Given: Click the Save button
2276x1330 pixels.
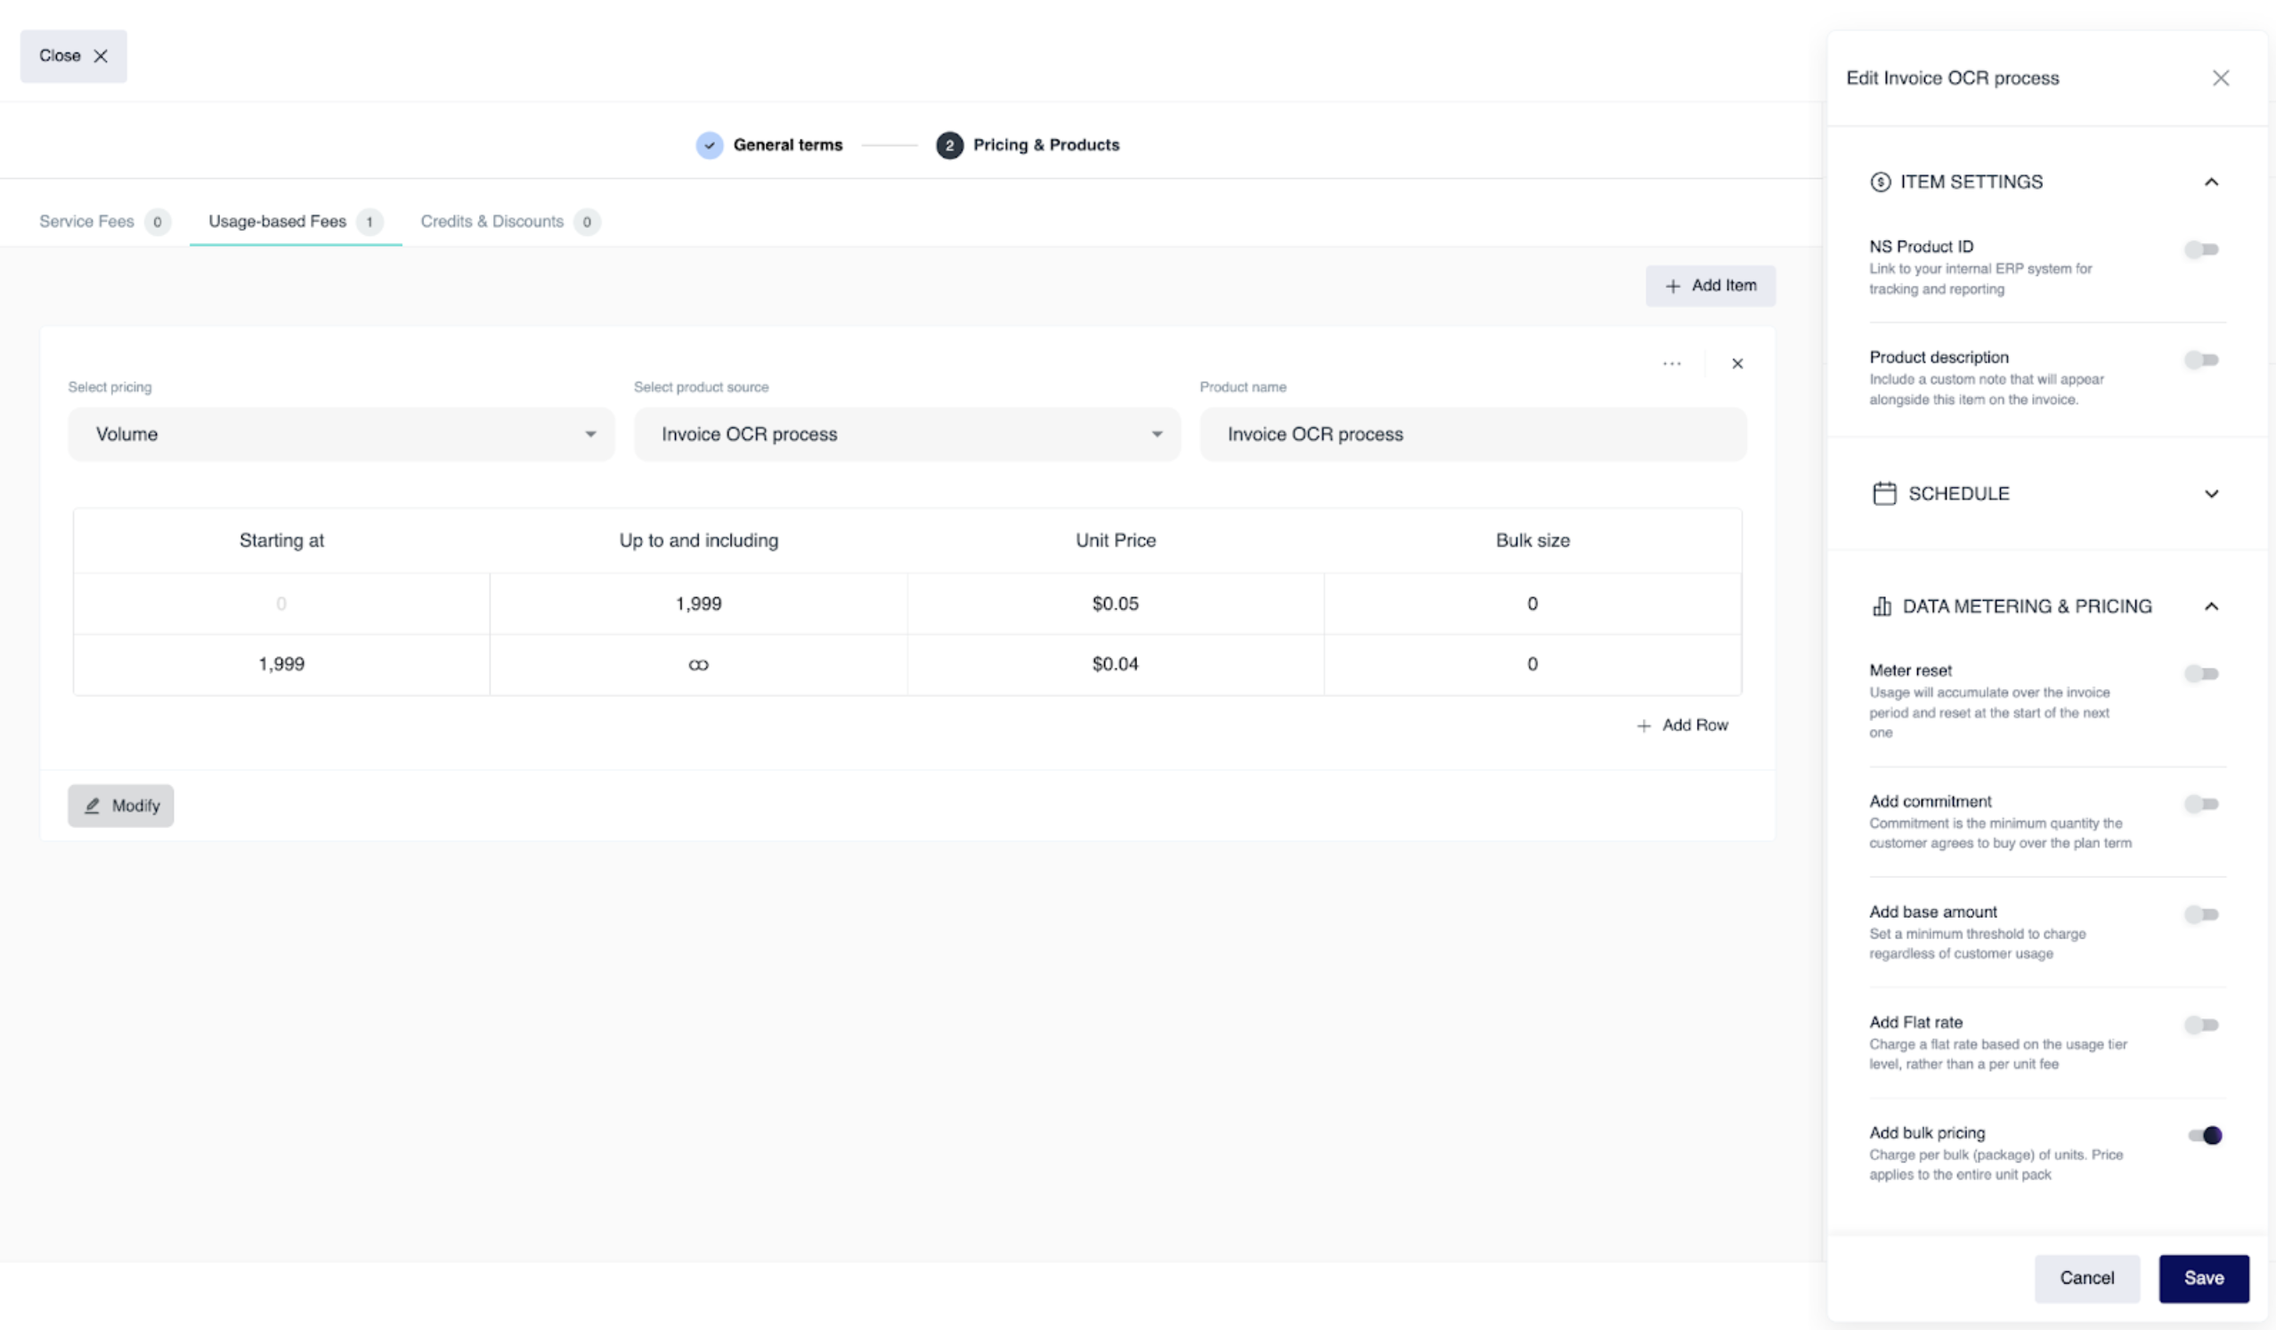Looking at the screenshot, I should [x=2205, y=1277].
